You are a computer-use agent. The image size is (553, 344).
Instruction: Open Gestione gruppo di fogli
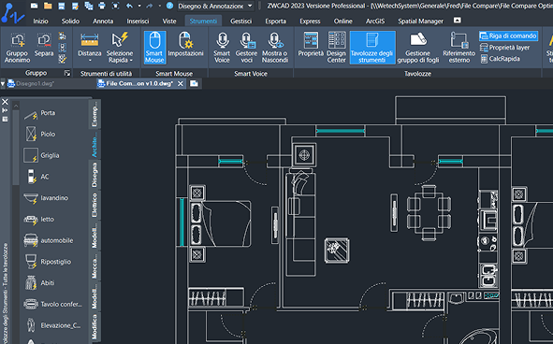click(x=418, y=48)
